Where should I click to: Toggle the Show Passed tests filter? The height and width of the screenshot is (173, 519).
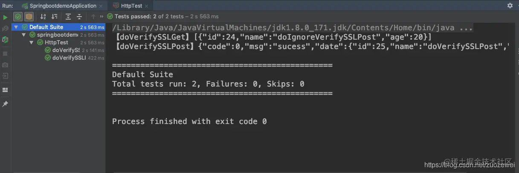(18, 17)
